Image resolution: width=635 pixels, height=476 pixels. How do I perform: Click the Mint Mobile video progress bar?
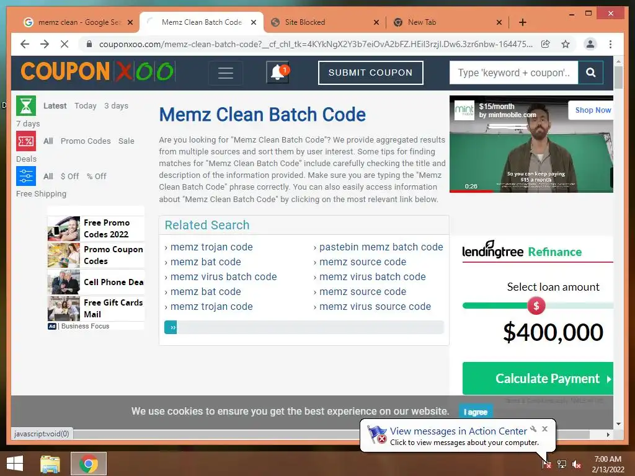531,191
